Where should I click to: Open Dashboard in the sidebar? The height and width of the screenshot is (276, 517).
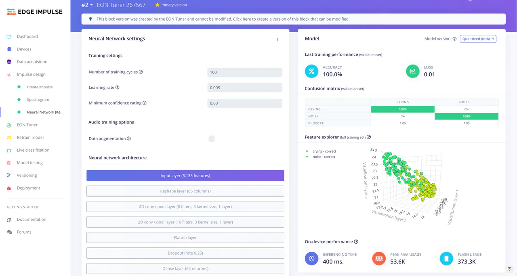click(x=27, y=37)
